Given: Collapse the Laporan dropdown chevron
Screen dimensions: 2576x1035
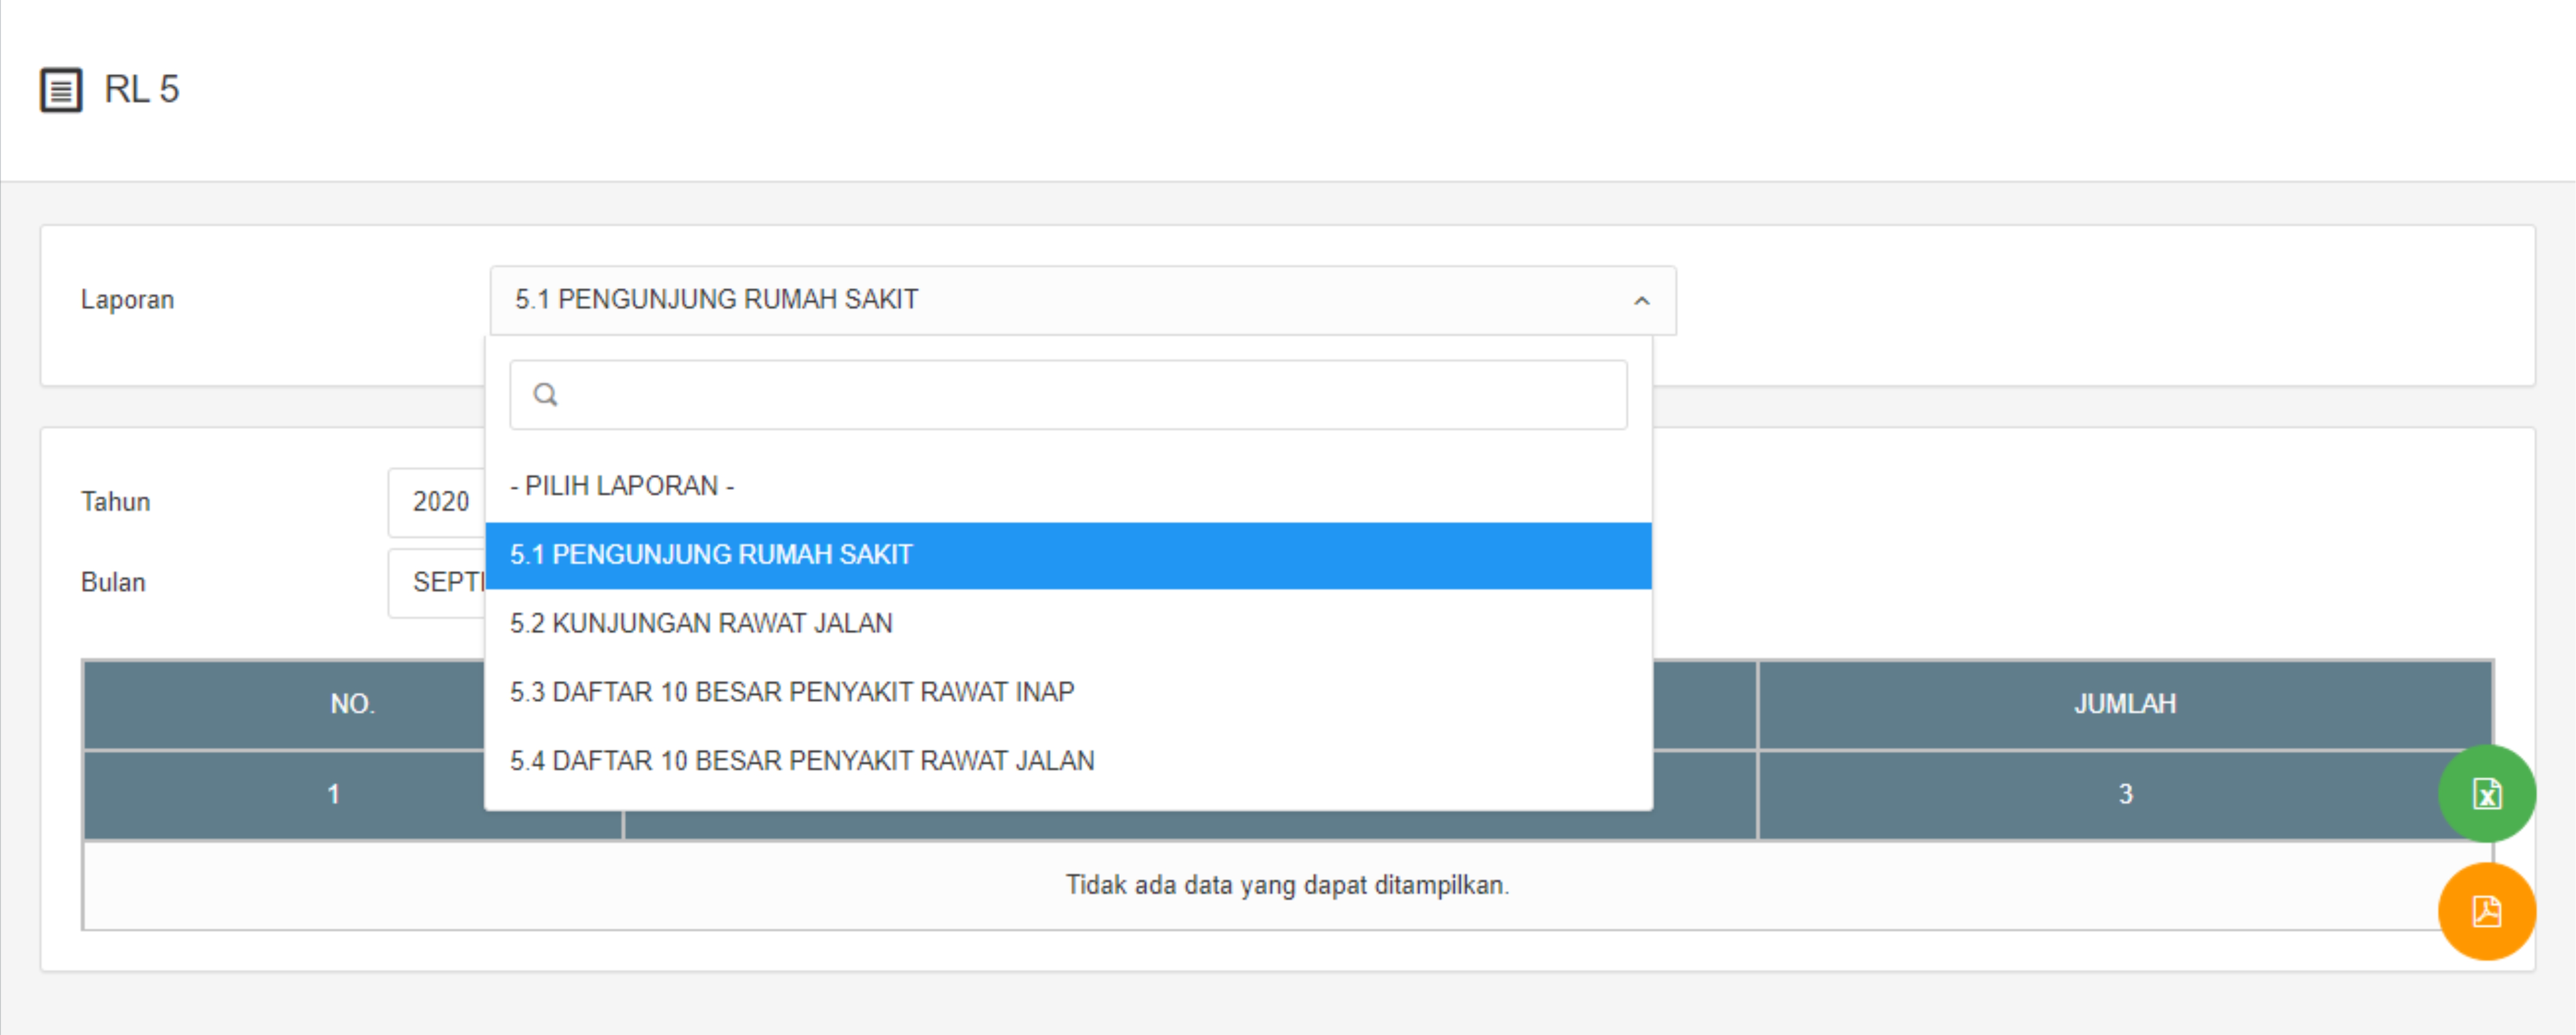Looking at the screenshot, I should (1641, 301).
